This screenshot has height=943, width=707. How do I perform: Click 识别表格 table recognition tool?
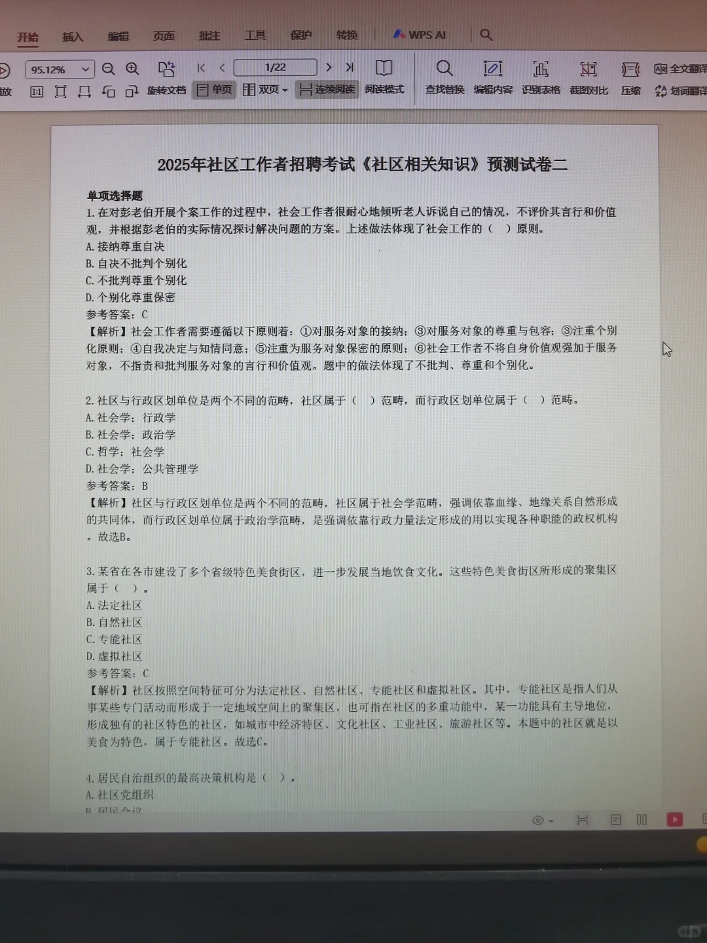(x=541, y=78)
